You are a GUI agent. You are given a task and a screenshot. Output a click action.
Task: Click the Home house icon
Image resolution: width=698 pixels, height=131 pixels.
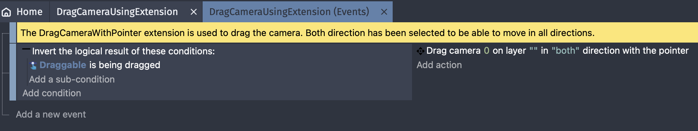coord(6,12)
